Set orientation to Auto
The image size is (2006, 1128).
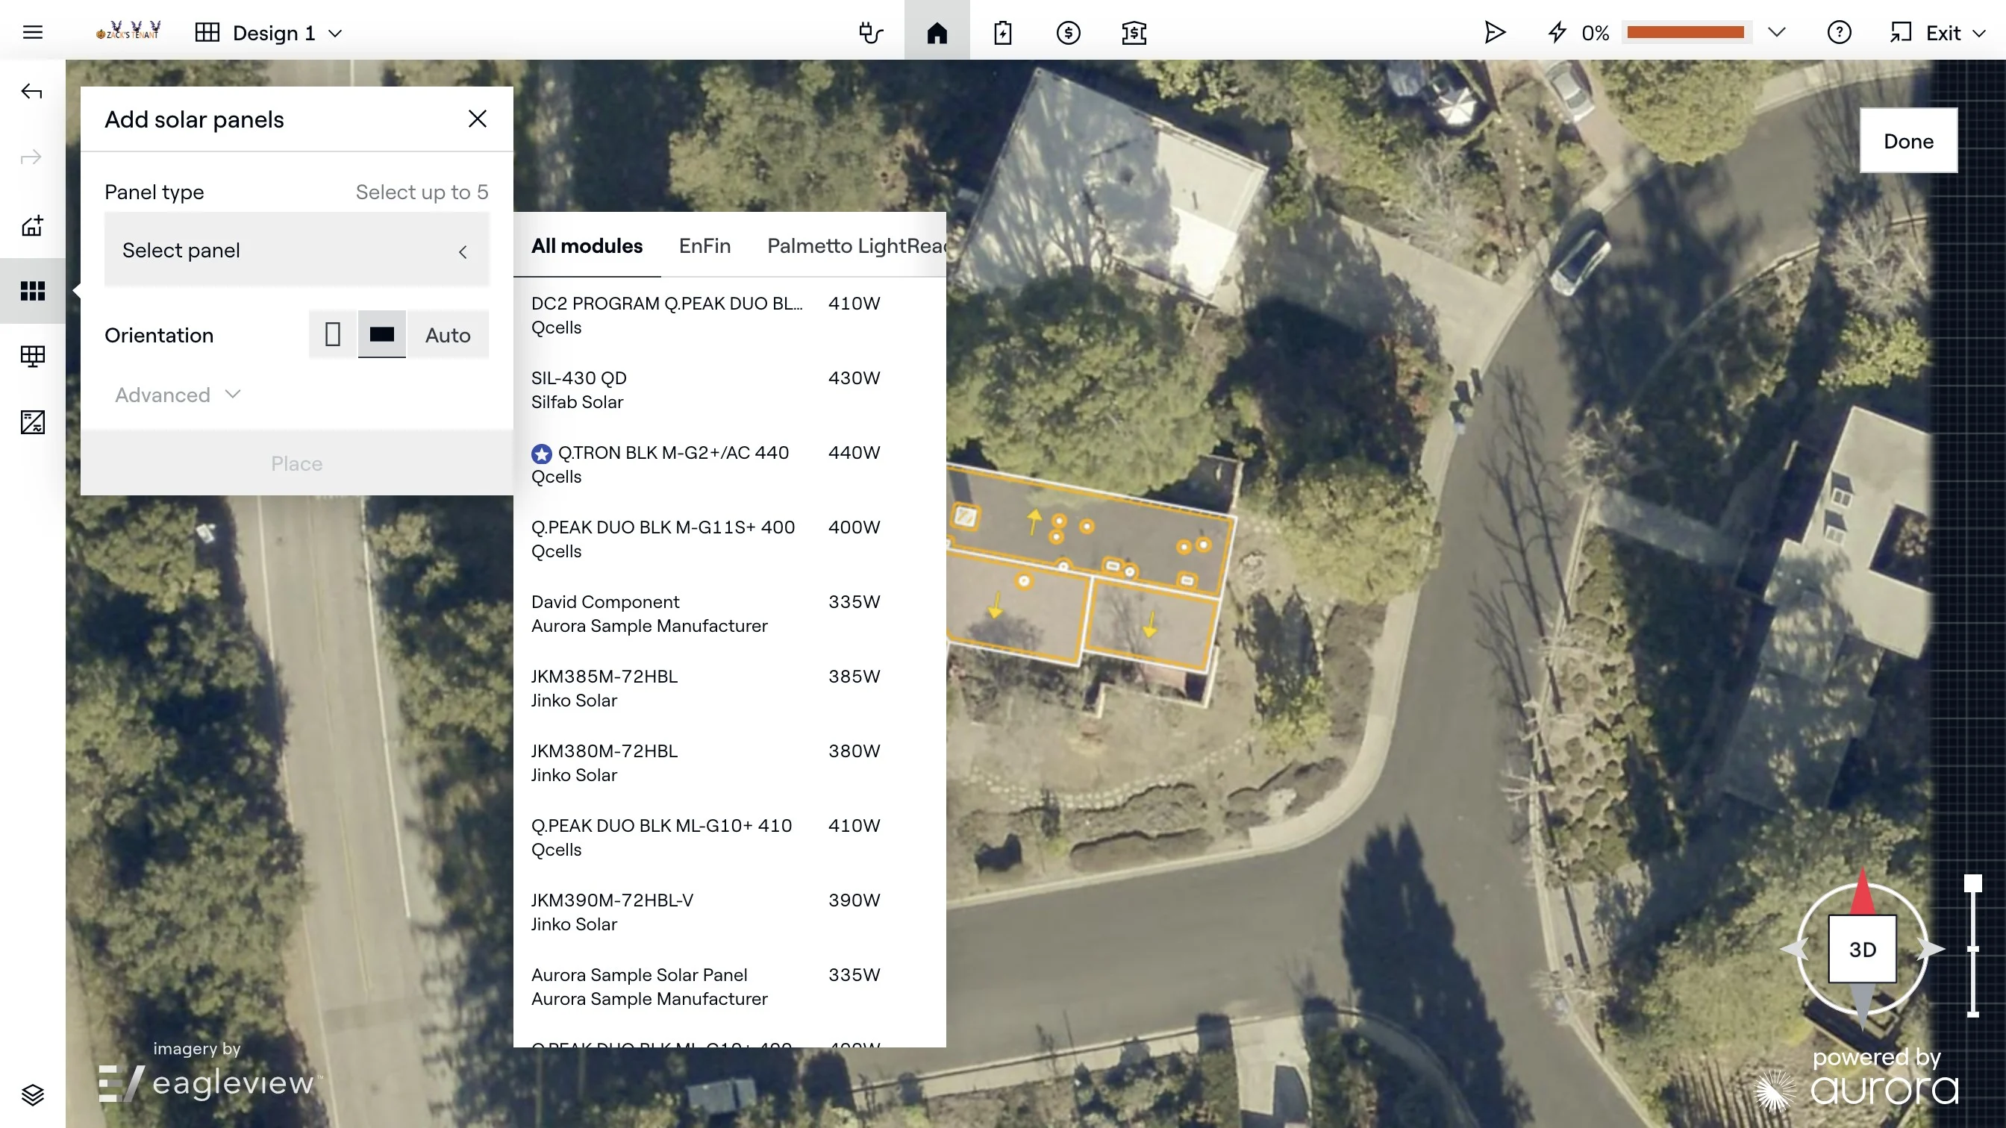coord(448,335)
